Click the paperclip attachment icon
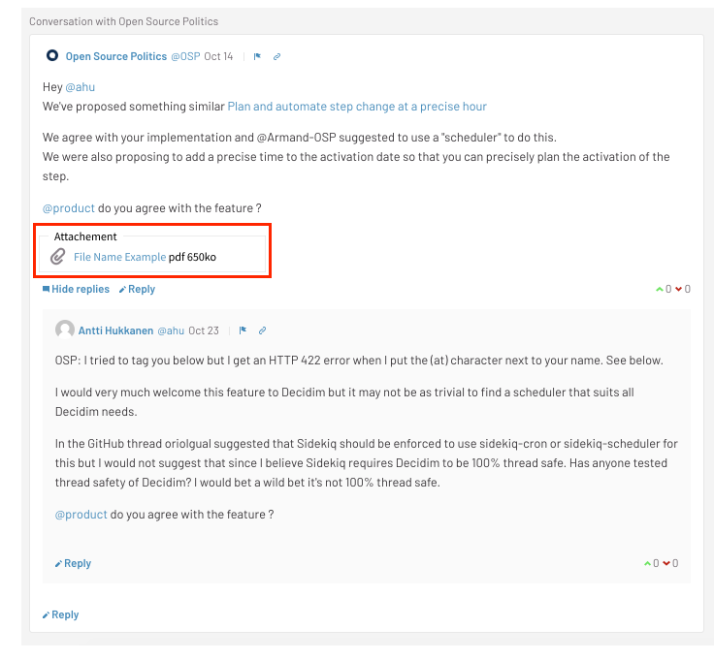This screenshot has width=714, height=660. point(58,257)
